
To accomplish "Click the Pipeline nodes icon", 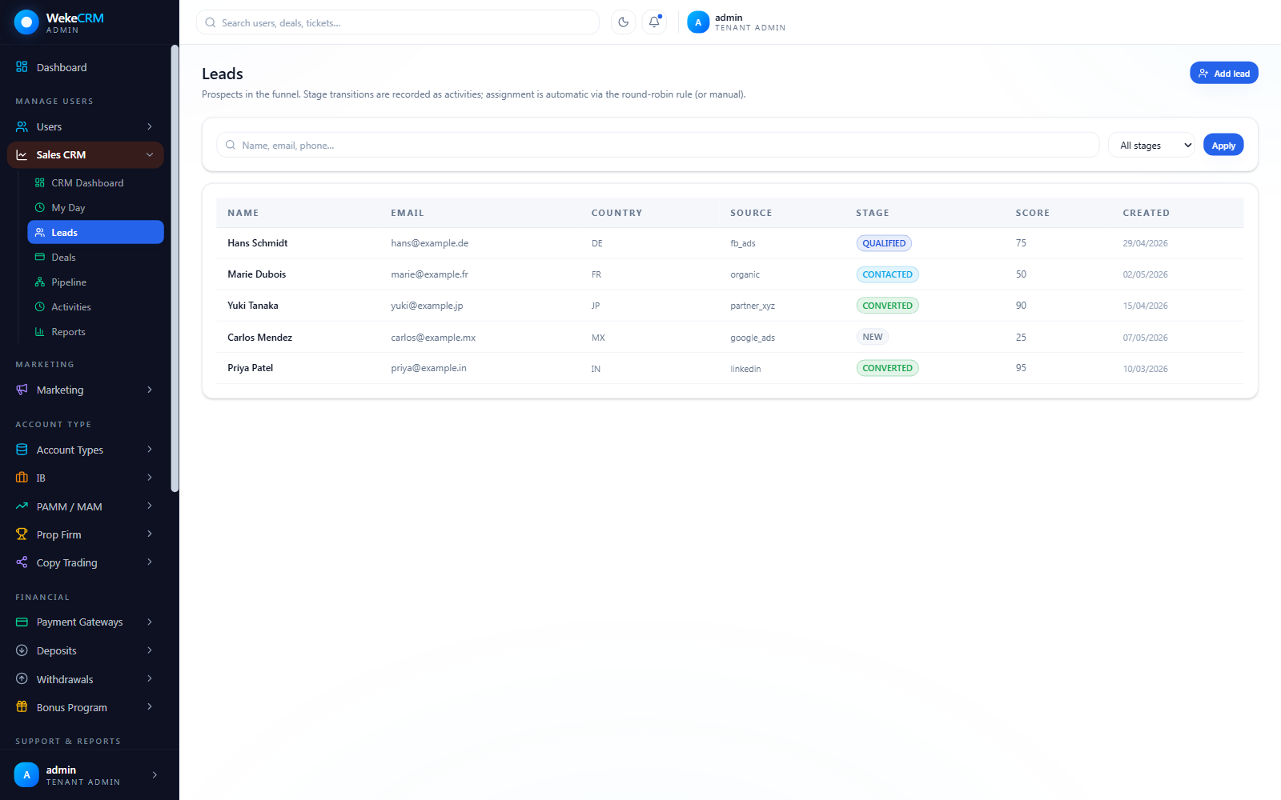I will tap(40, 282).
